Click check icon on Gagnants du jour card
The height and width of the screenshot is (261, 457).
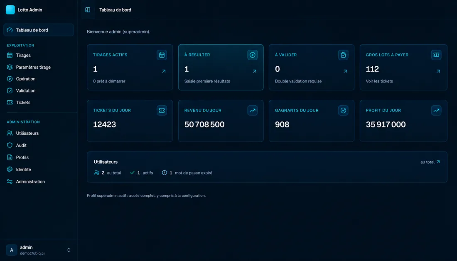pos(343,111)
